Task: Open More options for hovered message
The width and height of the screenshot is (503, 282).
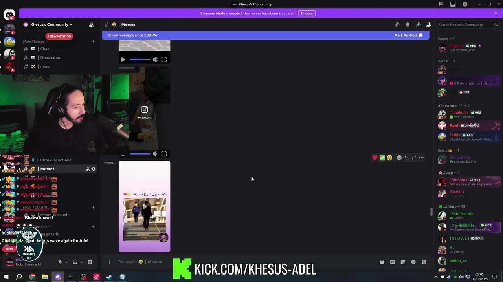Action: (x=421, y=157)
